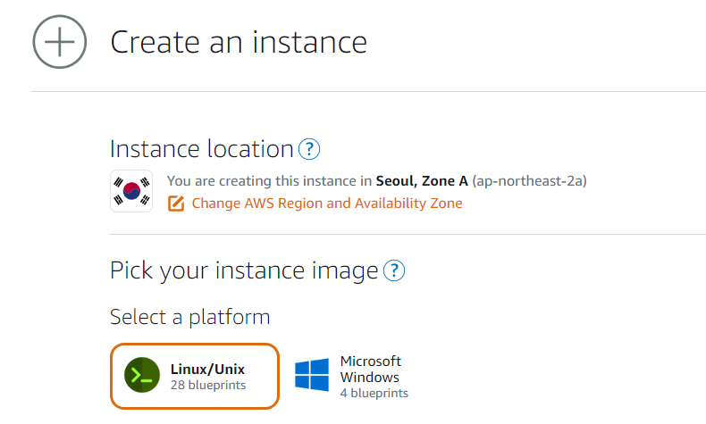Click the 'Create an instance' heading
Viewport: 706px width, 424px height.
pyautogui.click(x=239, y=42)
